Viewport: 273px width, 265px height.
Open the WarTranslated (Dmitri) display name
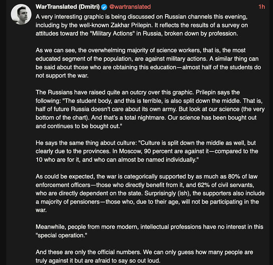(68, 7)
